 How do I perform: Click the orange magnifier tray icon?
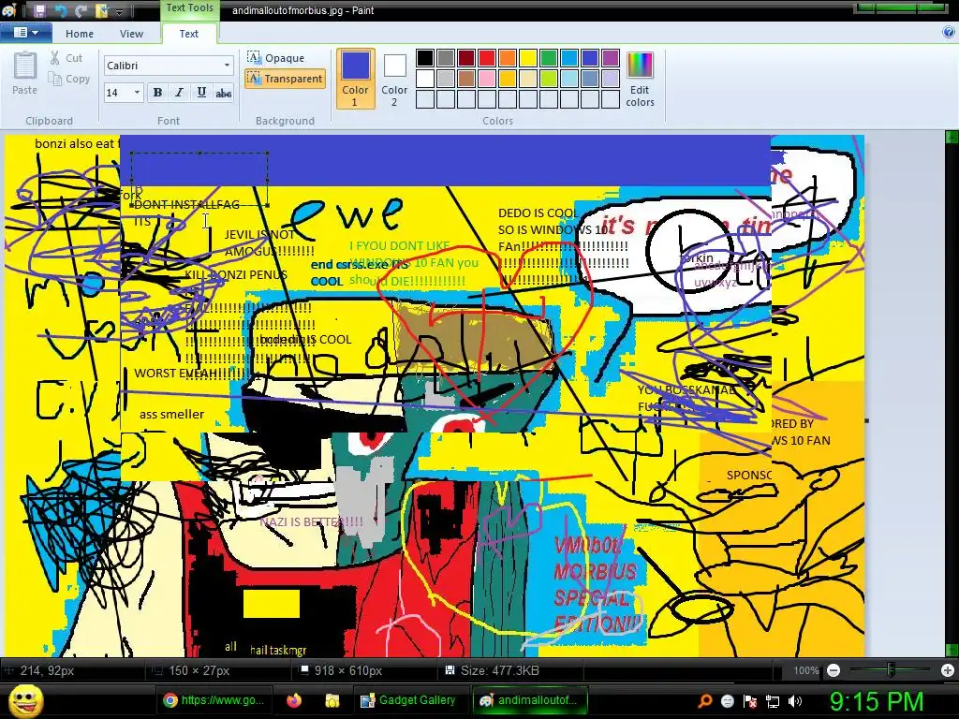pyautogui.click(x=705, y=701)
